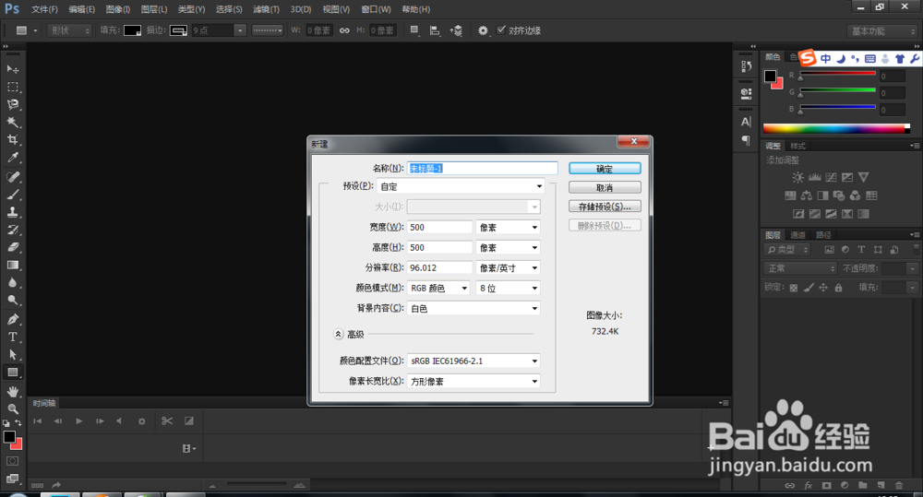Switch to the 样式 Styles tab
The height and width of the screenshot is (497, 923).
[x=797, y=146]
